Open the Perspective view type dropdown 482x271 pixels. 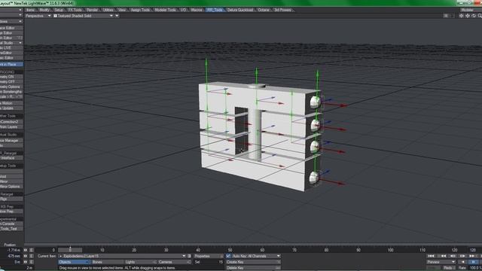[38, 16]
